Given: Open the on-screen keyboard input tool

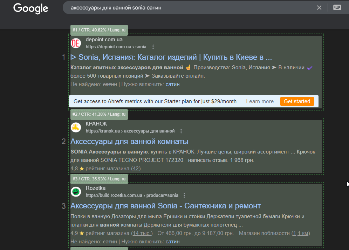Looking at the screenshot, I should pos(337,8).
